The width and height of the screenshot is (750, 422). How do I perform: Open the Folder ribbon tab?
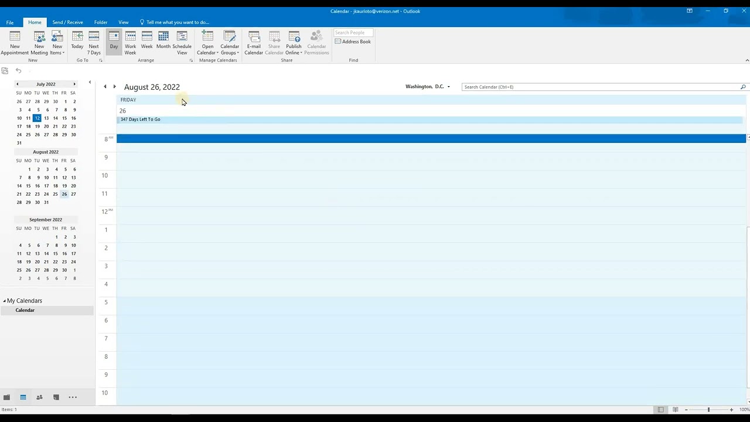click(x=101, y=22)
